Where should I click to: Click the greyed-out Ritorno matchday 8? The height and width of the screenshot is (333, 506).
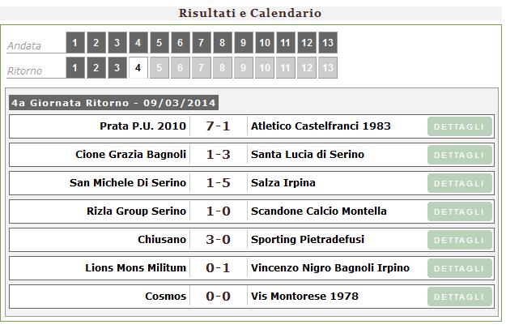tap(222, 68)
